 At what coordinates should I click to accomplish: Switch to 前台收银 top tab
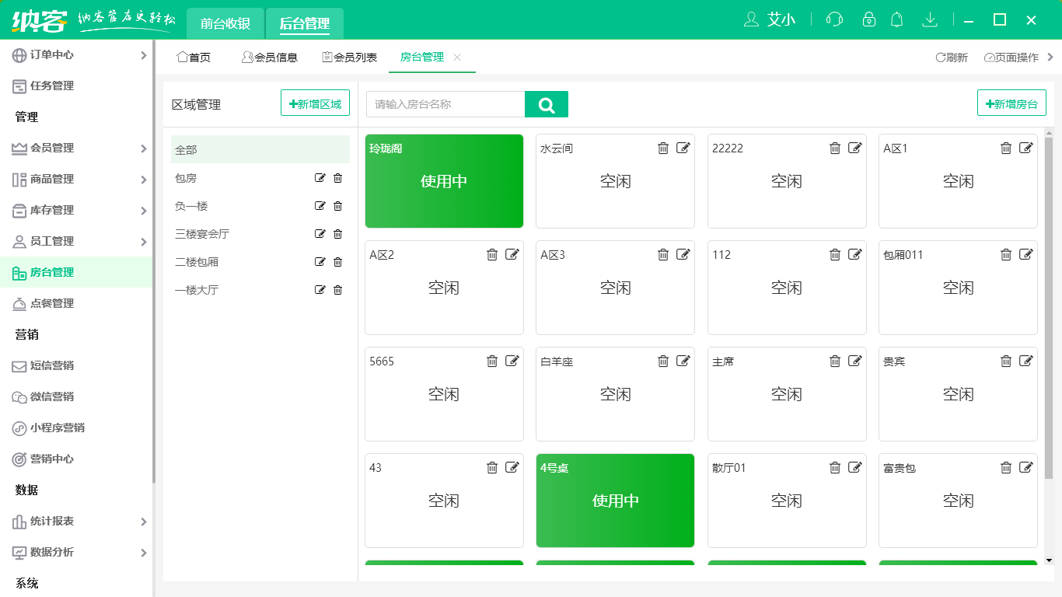(225, 23)
